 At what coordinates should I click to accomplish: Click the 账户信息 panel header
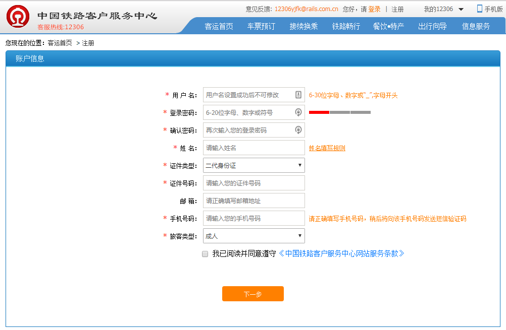pyautogui.click(x=253, y=58)
